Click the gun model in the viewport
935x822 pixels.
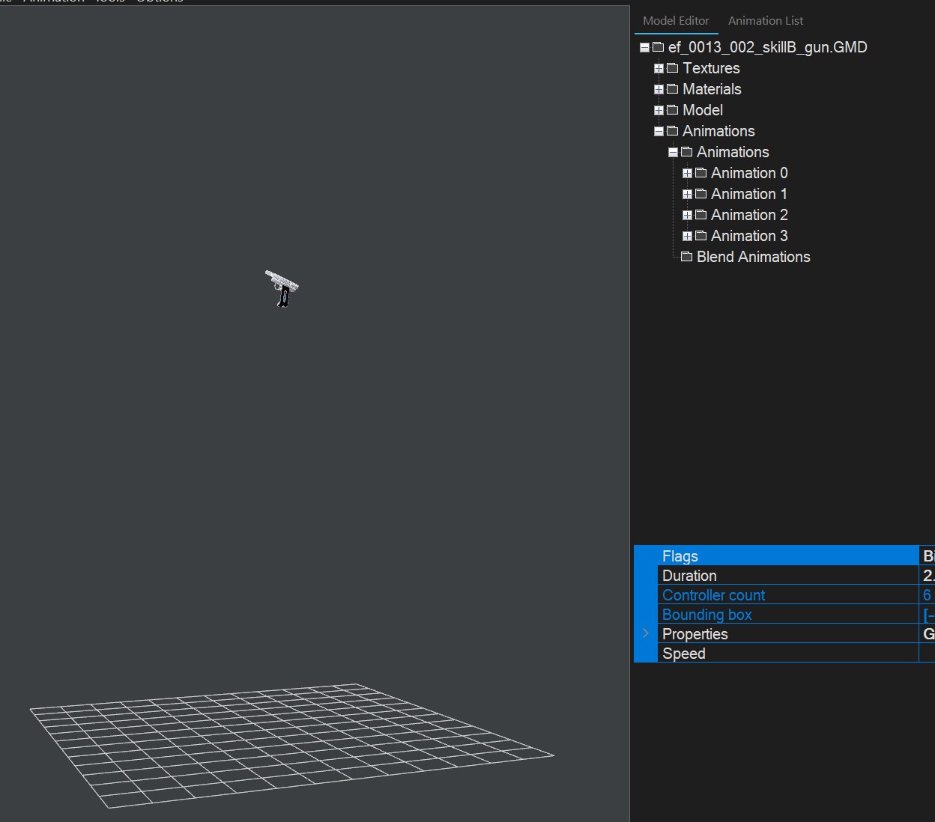282,289
